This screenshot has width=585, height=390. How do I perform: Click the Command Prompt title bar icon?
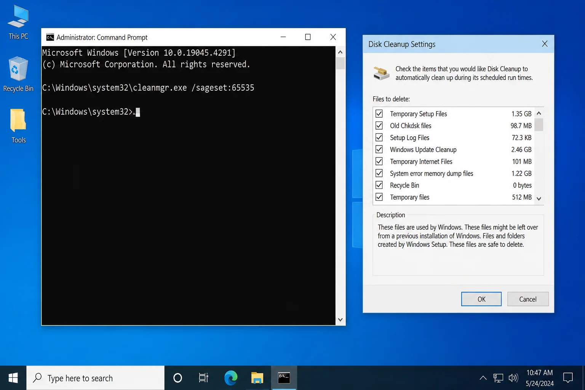click(x=50, y=37)
